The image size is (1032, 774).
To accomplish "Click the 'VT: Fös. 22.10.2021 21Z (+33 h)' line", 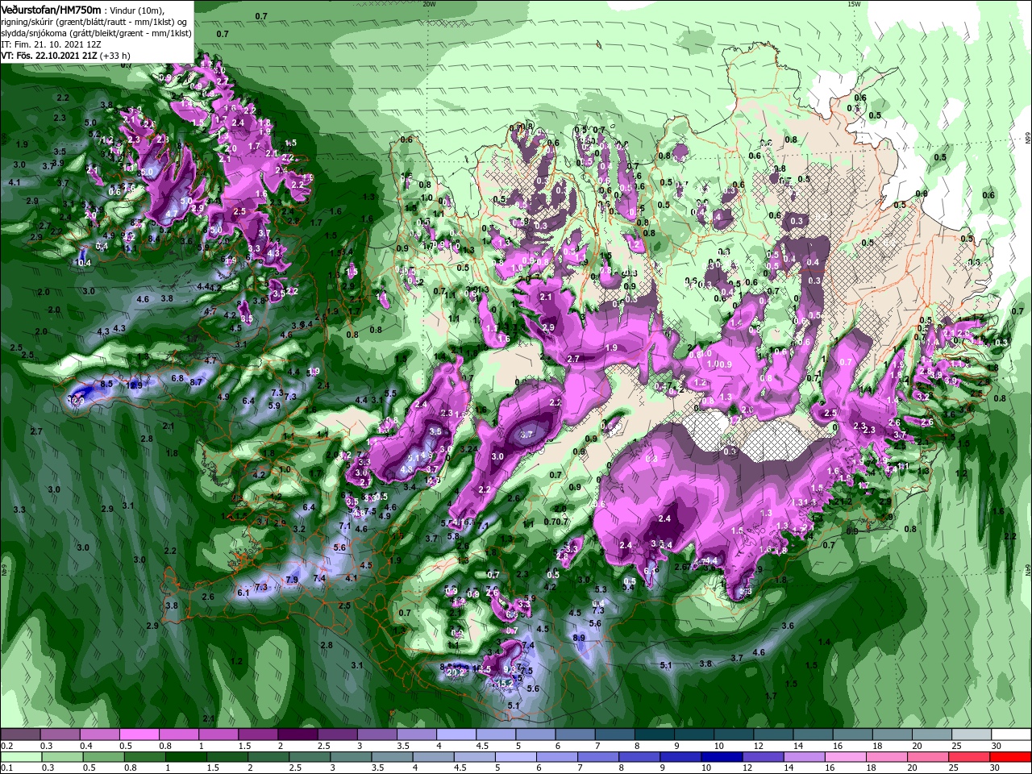I will [x=65, y=56].
